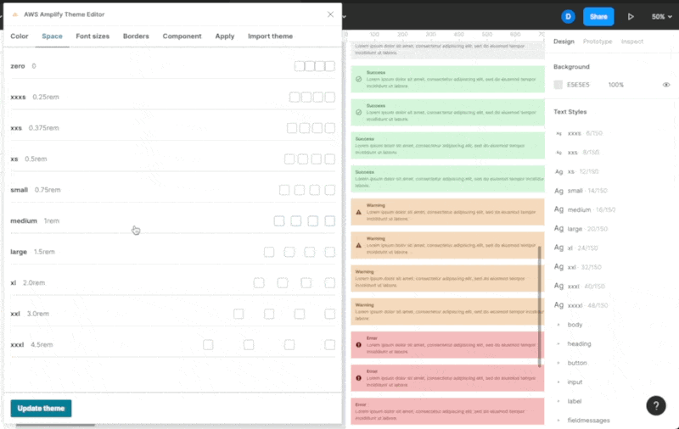679x429 pixels.
Task: Switch to Inspect panel tab
Action: (632, 42)
